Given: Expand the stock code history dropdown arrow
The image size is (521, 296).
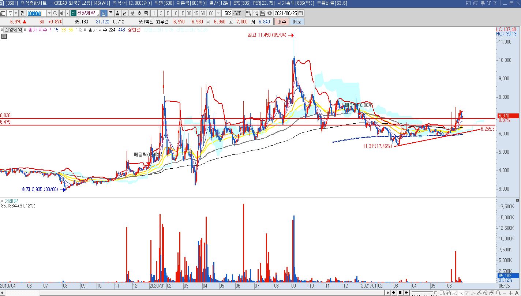Looking at the screenshot, I should [x=49, y=13].
